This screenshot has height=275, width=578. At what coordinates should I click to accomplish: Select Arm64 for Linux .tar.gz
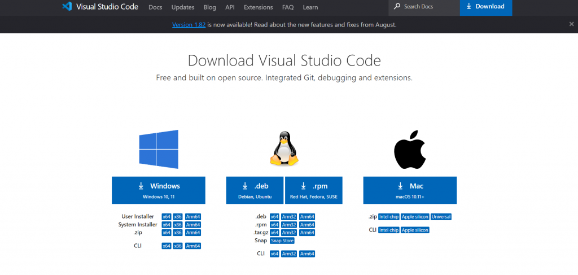point(307,233)
